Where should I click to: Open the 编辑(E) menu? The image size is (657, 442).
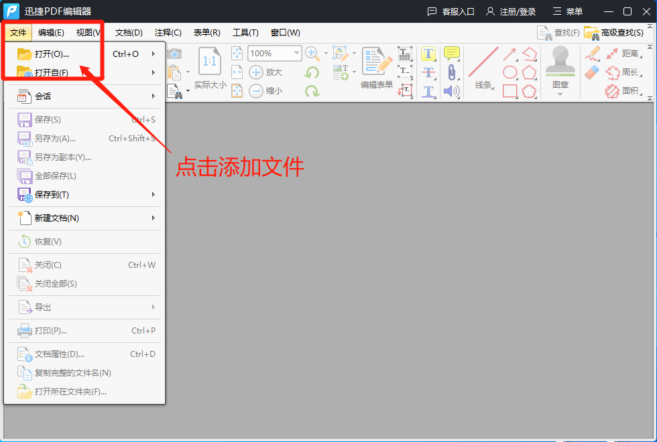point(51,33)
